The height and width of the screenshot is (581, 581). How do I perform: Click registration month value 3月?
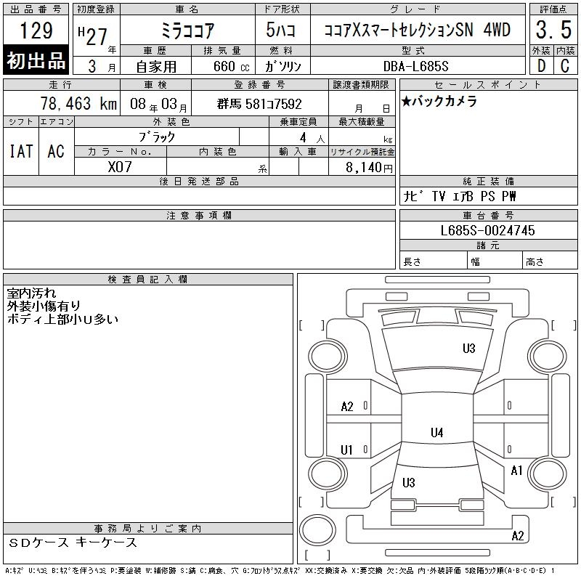(102, 67)
